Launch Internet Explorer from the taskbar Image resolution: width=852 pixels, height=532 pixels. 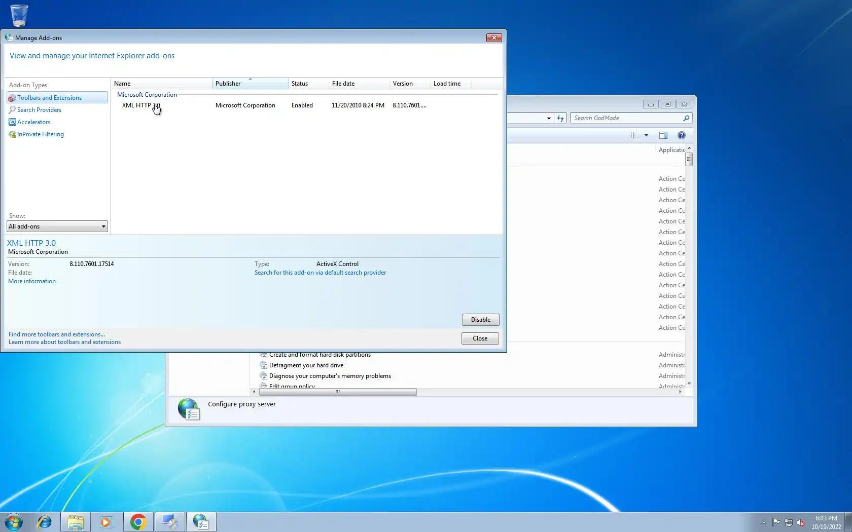tap(45, 522)
